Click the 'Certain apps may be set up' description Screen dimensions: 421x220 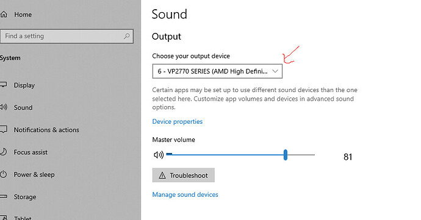point(255,99)
